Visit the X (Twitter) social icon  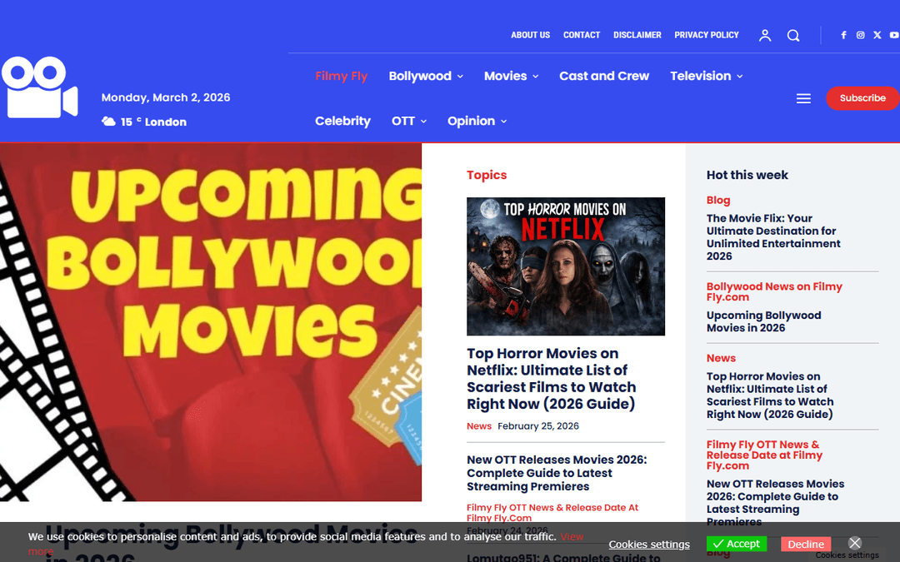pos(877,35)
